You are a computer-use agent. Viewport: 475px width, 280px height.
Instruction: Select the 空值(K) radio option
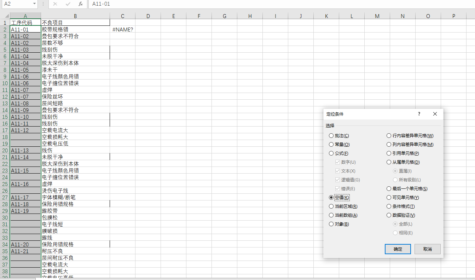click(x=339, y=198)
